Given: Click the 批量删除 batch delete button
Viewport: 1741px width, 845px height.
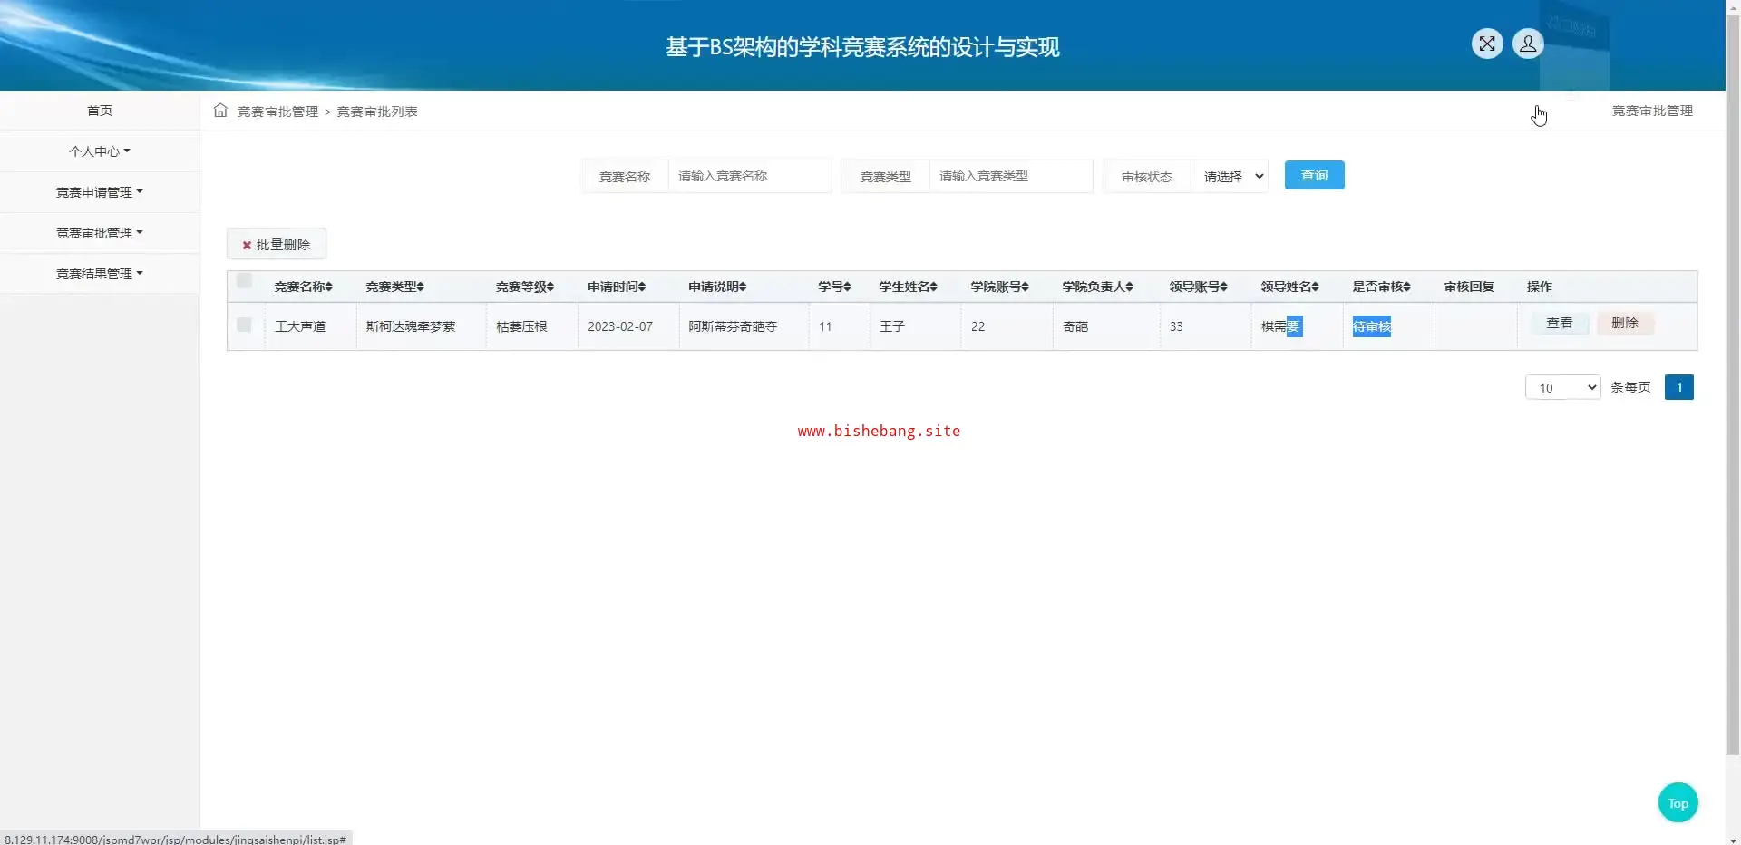Looking at the screenshot, I should (277, 245).
